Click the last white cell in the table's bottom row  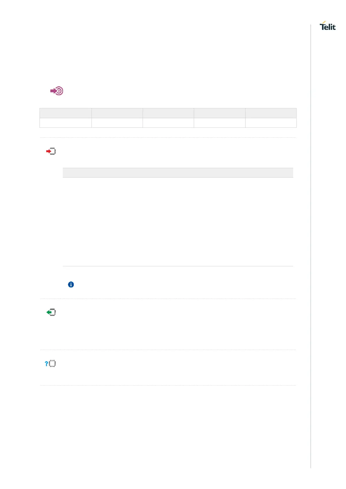click(x=271, y=123)
